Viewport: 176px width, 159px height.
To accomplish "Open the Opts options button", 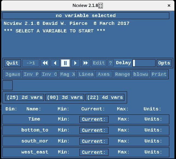I will [164, 63].
